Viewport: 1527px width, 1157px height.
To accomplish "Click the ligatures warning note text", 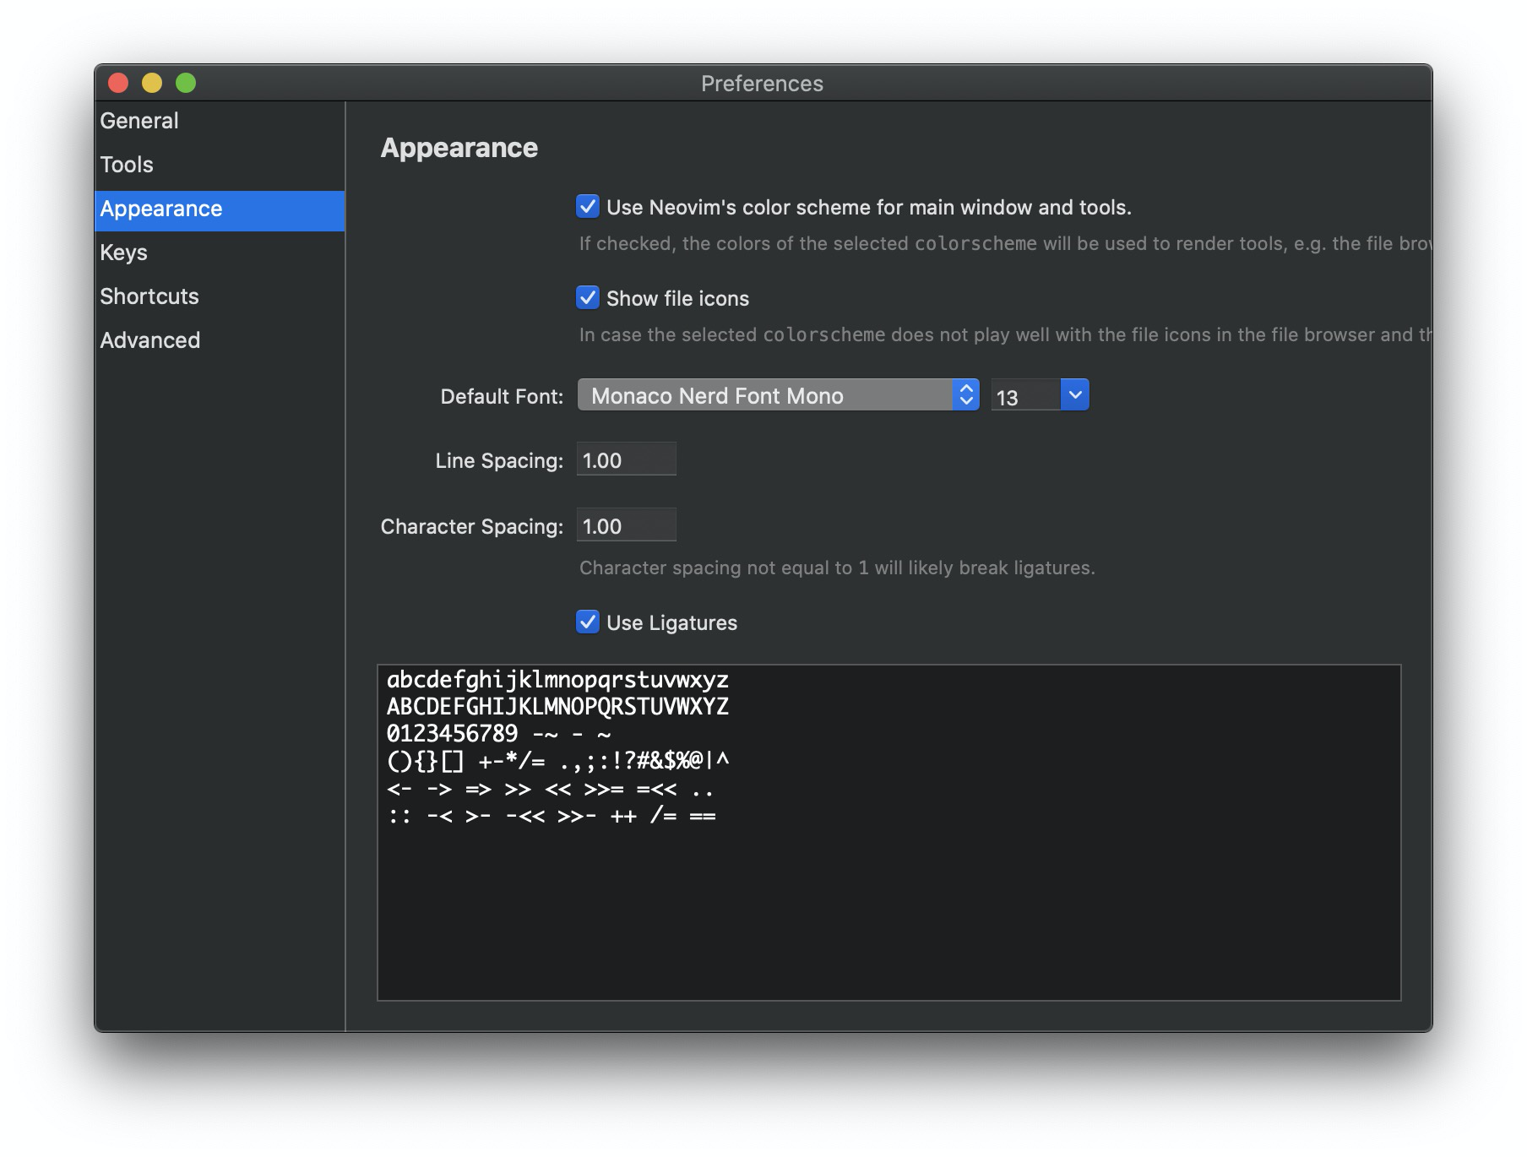I will [x=837, y=568].
